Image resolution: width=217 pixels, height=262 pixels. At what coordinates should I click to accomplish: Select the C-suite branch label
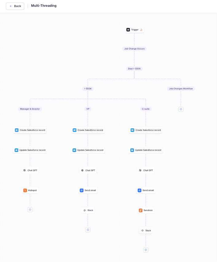coord(146,109)
